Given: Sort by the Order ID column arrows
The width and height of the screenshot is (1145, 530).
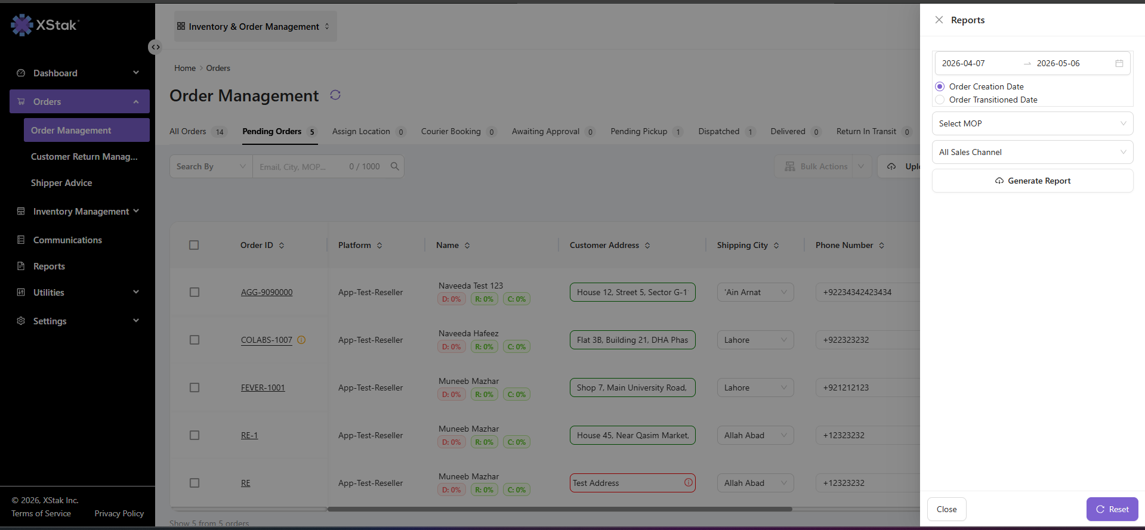Looking at the screenshot, I should pos(282,245).
